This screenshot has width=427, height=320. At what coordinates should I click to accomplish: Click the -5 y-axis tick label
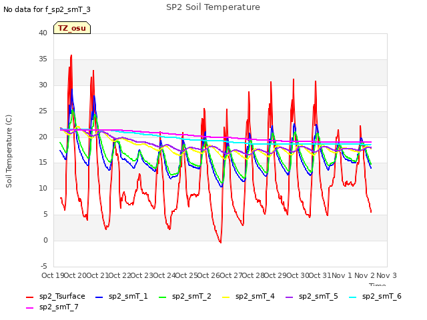point(44,266)
